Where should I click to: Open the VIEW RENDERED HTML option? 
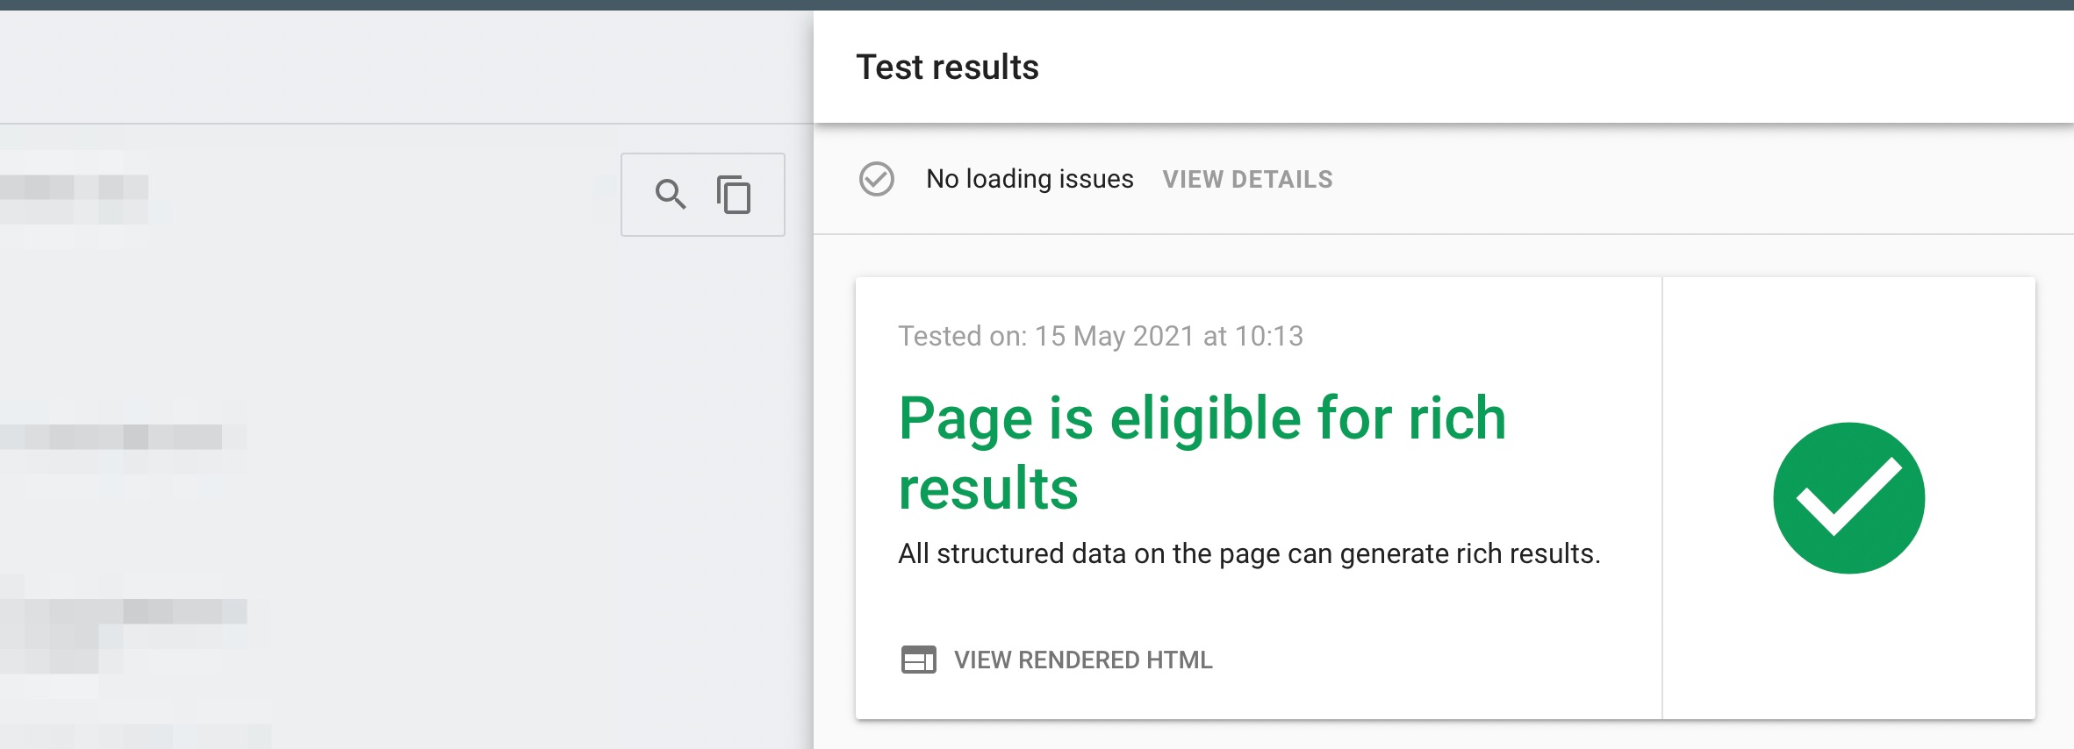point(1083,660)
